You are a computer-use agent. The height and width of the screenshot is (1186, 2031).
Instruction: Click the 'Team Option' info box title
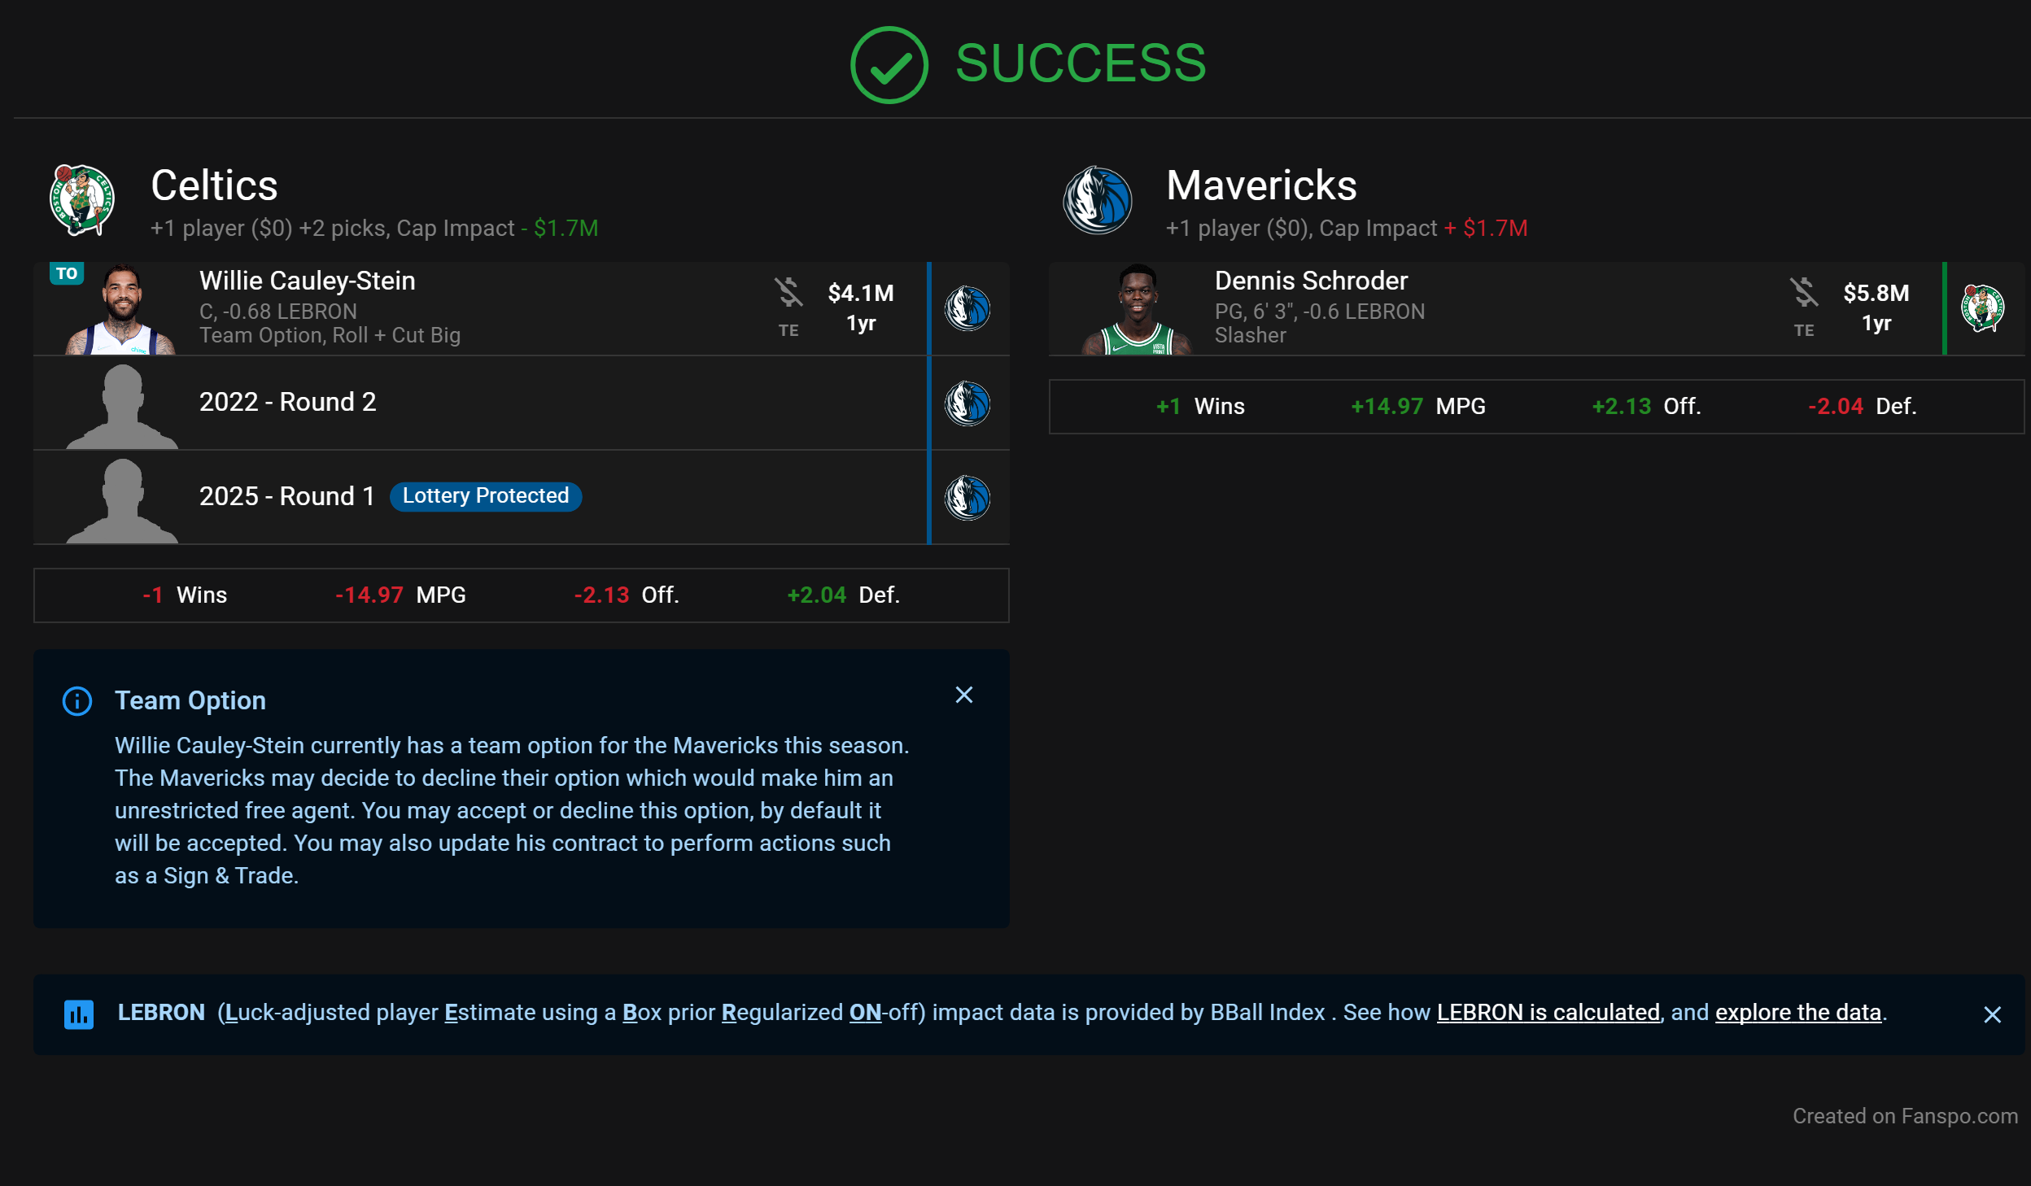coord(190,700)
